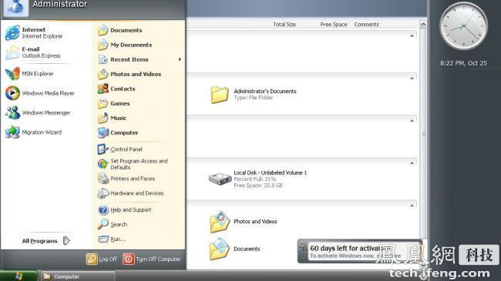Sort by the Total Size column header
501x281 pixels.
pos(284,25)
